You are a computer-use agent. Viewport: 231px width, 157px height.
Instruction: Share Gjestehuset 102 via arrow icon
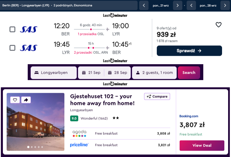[x=26, y=100]
